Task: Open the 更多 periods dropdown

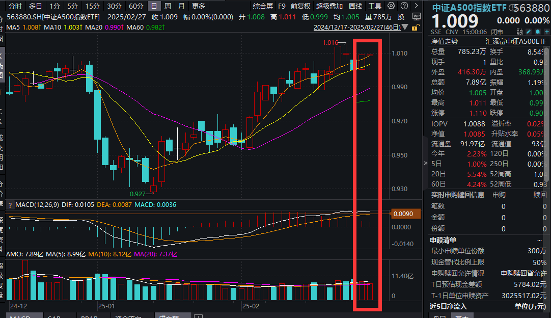Action: pos(199,6)
